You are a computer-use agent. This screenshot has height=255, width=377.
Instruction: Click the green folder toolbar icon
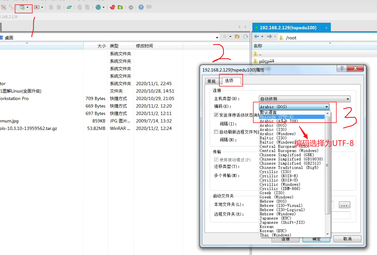(x=120, y=7)
